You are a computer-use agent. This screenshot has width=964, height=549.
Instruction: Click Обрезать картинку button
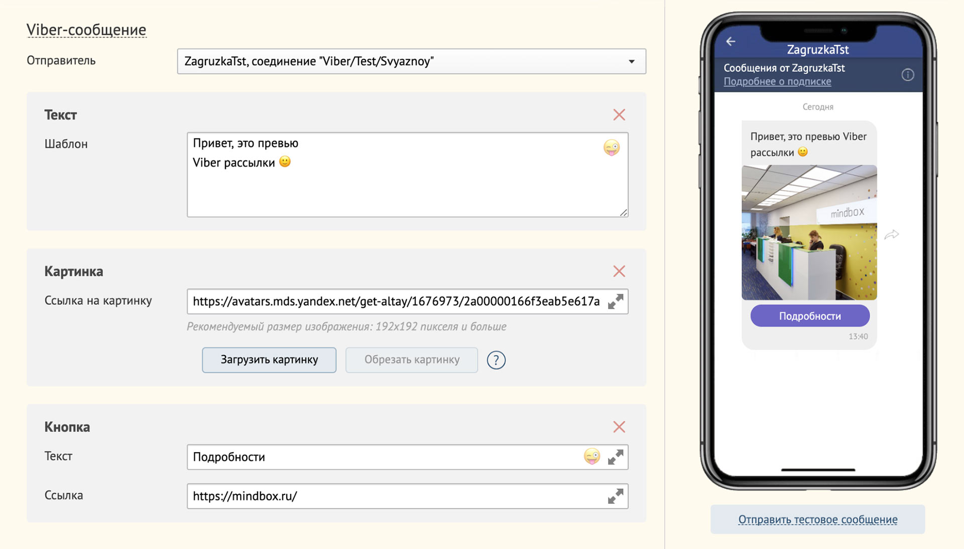(411, 360)
